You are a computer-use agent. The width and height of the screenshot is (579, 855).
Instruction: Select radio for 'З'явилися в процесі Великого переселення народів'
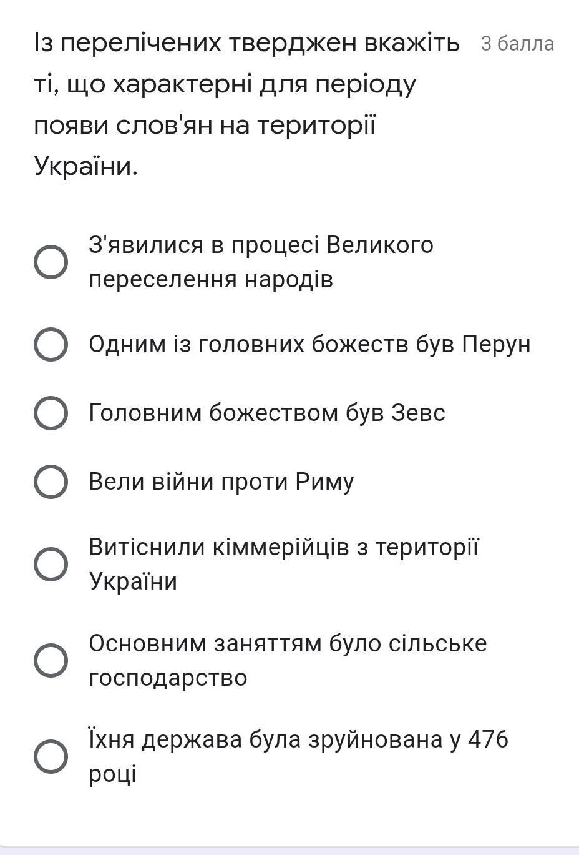51,262
